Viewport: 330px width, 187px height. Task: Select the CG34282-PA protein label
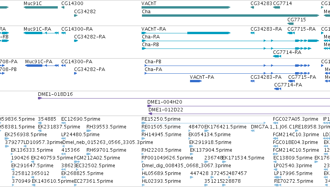(90, 69)
